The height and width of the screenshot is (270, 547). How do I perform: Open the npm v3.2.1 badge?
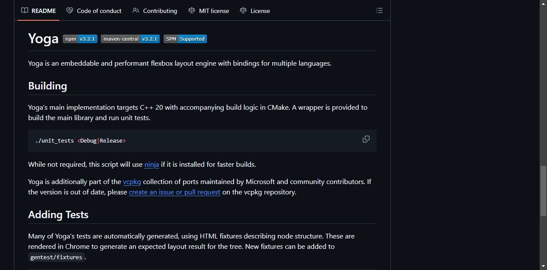click(80, 39)
